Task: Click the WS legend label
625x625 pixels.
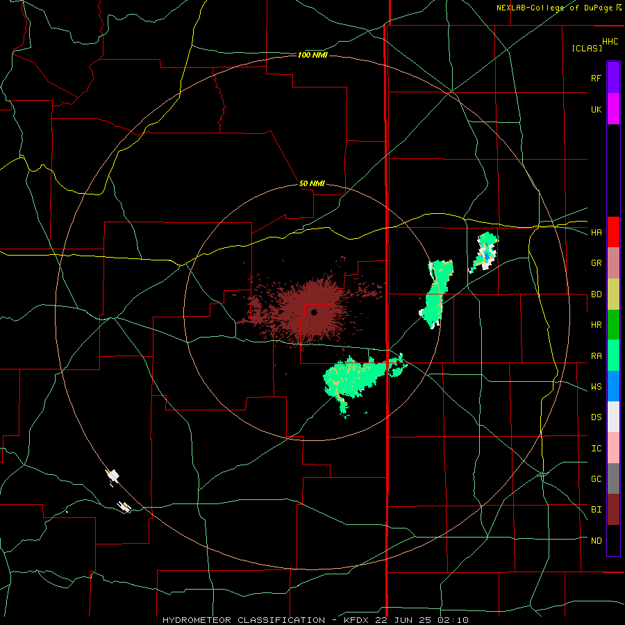Action: pyautogui.click(x=596, y=387)
